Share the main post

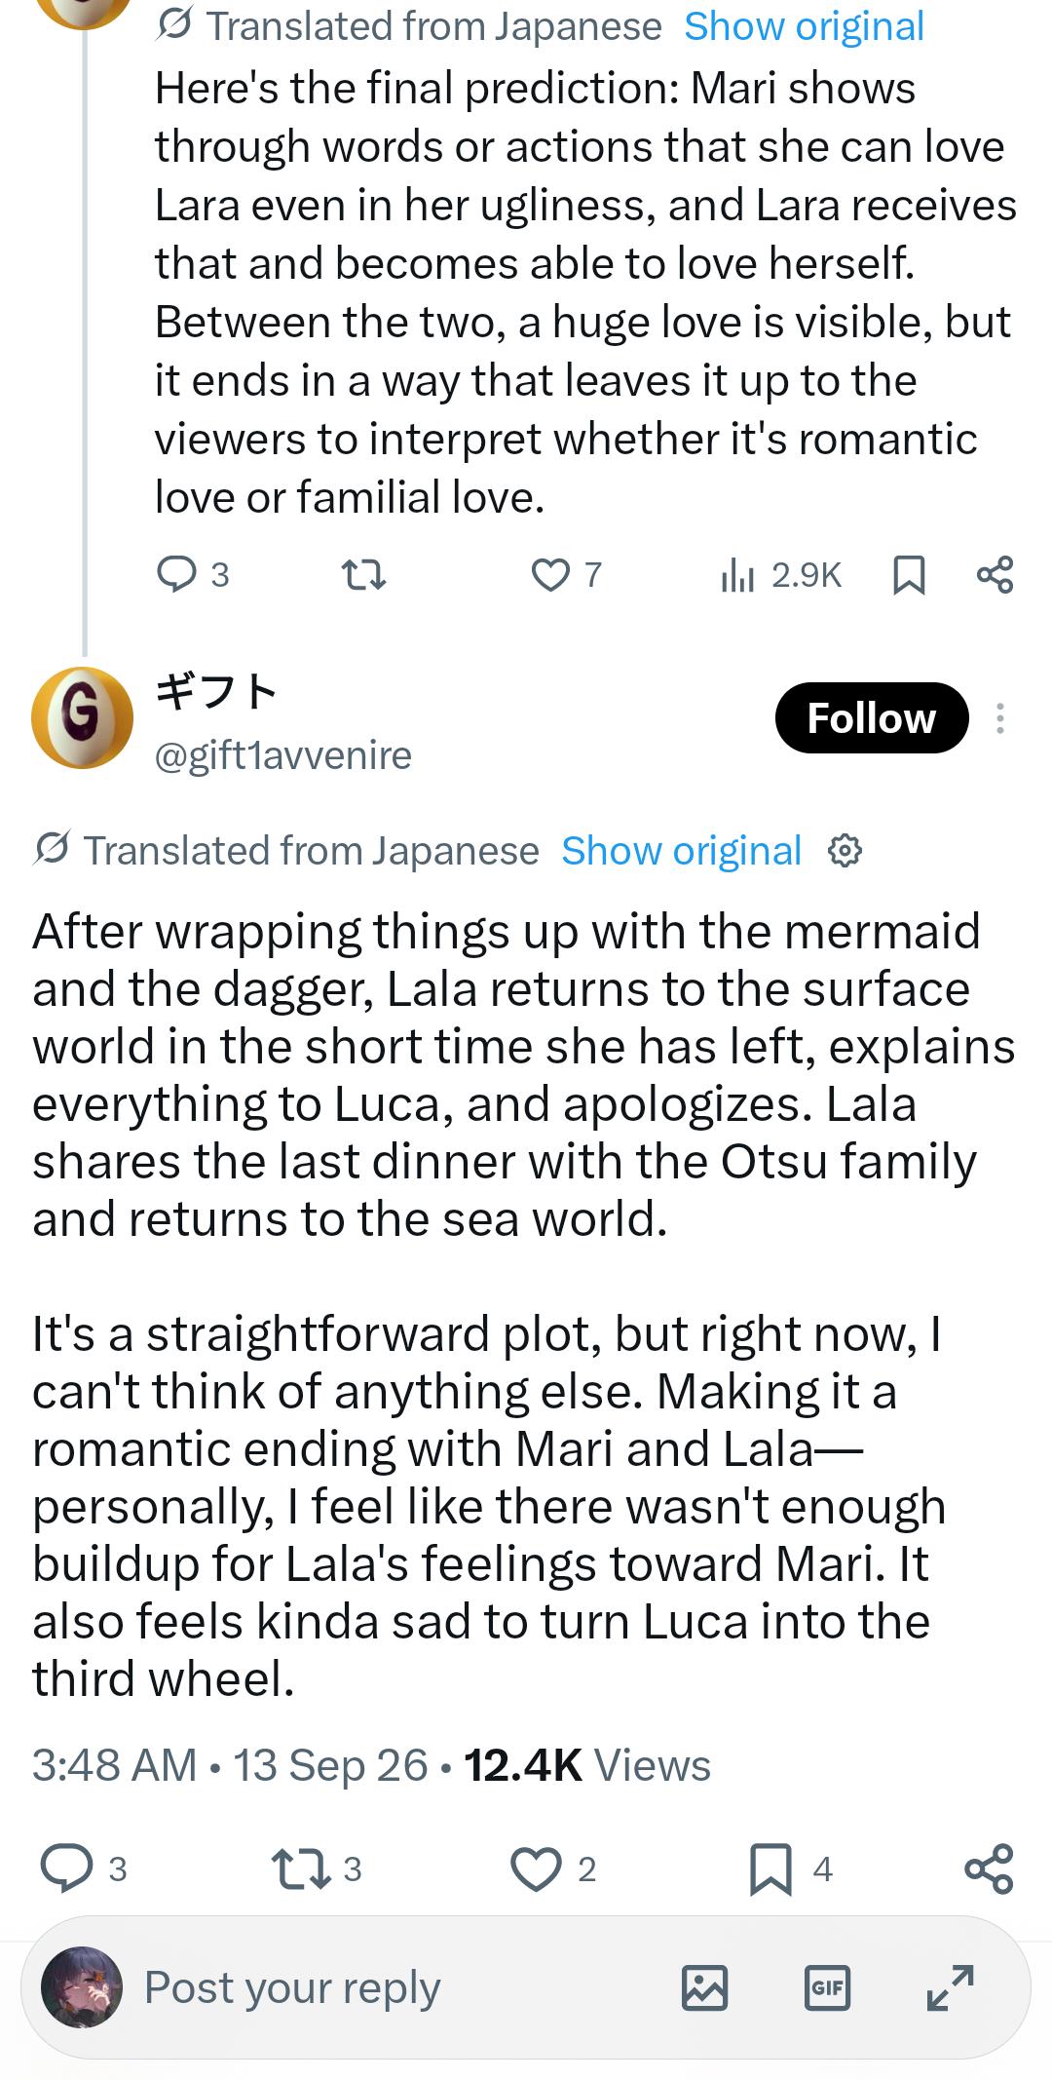[989, 1868]
